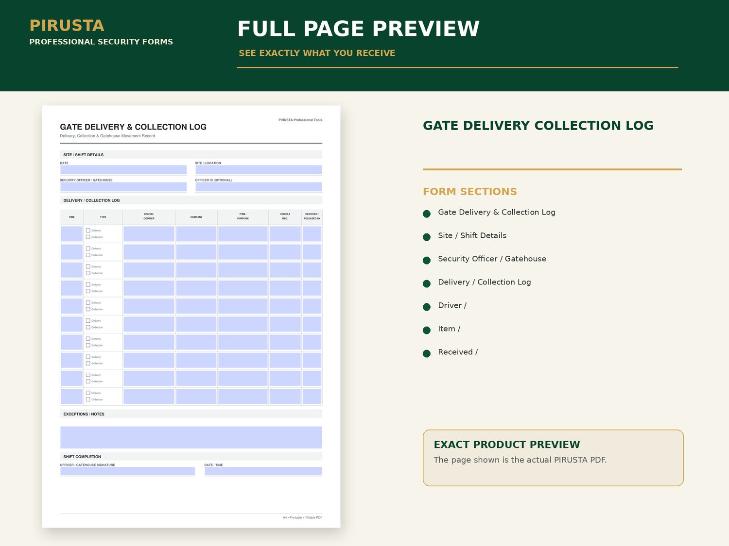The width and height of the screenshot is (729, 546).
Task: Click the text about actual PIRUSTA PDF
Action: (520, 460)
